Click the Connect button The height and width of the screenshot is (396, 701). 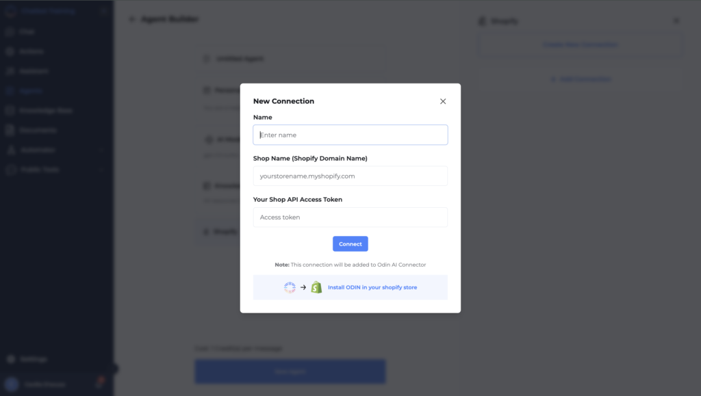pos(350,243)
